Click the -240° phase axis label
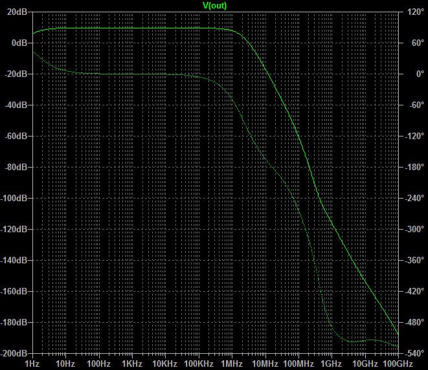The image size is (428, 370). pyautogui.click(x=414, y=198)
